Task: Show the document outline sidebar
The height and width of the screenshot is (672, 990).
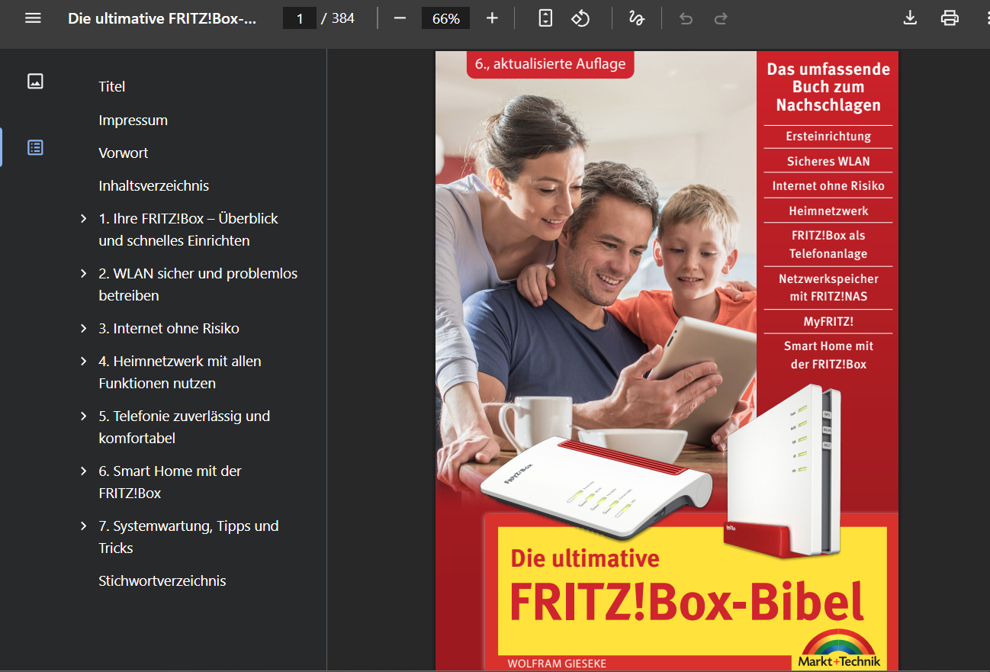Action: (35, 147)
